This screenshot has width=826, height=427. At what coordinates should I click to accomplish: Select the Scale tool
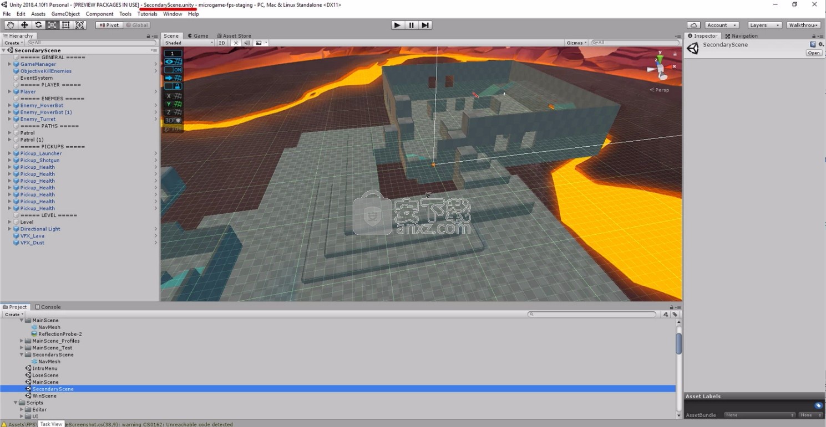coord(52,25)
